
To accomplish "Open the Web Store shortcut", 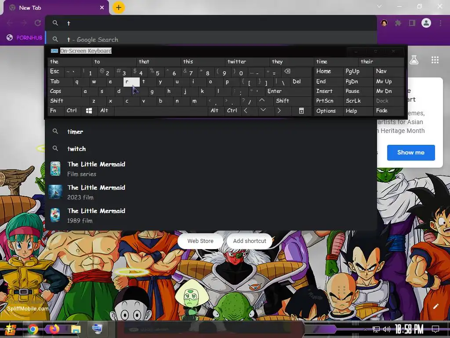I will click(200, 241).
